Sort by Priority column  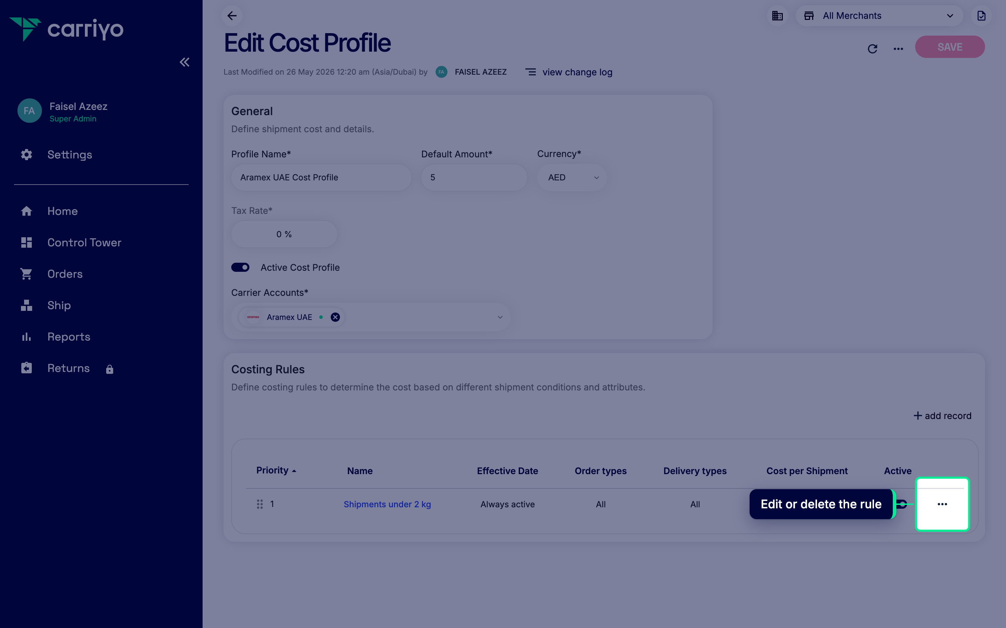point(276,470)
